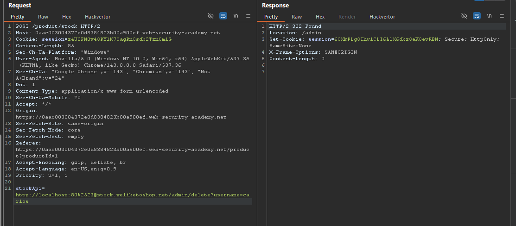Switch Request view to Raw tab

pos(43,17)
